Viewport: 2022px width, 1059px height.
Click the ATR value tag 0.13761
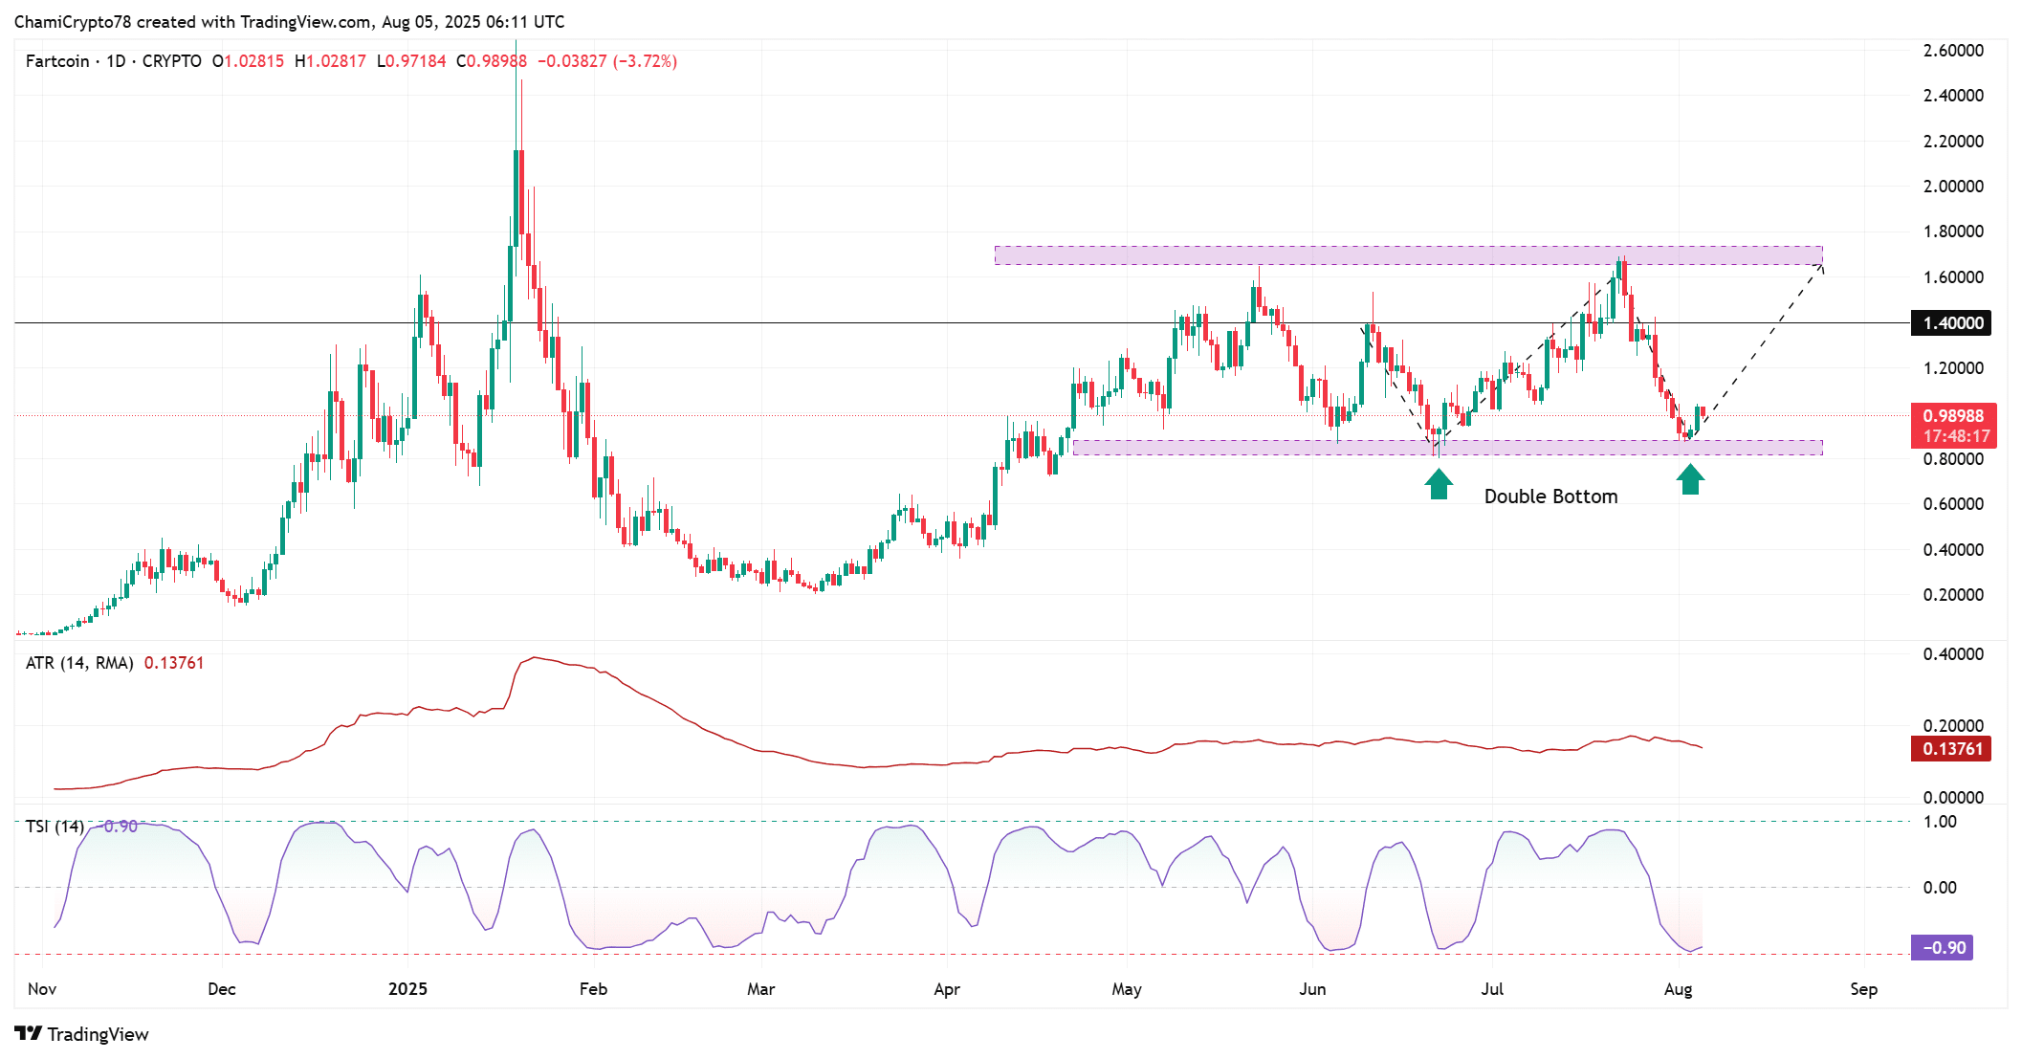[1950, 748]
